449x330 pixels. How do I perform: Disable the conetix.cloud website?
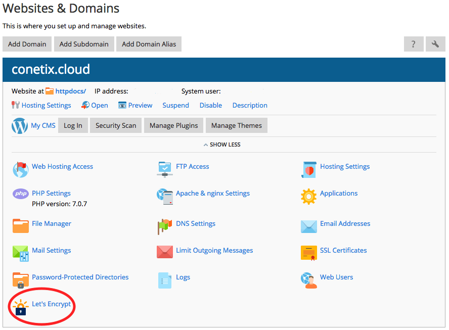[210, 105]
